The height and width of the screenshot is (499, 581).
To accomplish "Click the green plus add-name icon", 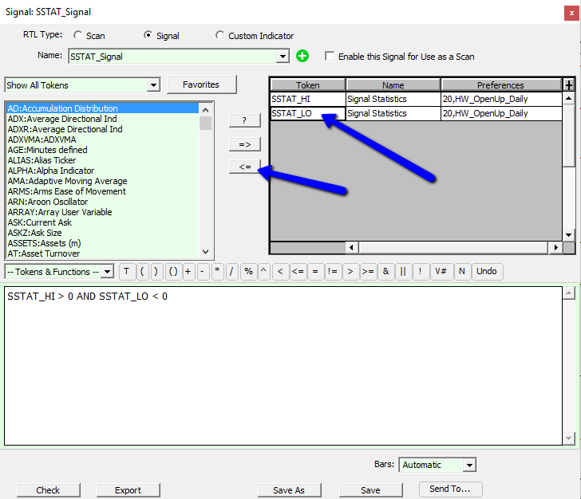I will tap(302, 57).
